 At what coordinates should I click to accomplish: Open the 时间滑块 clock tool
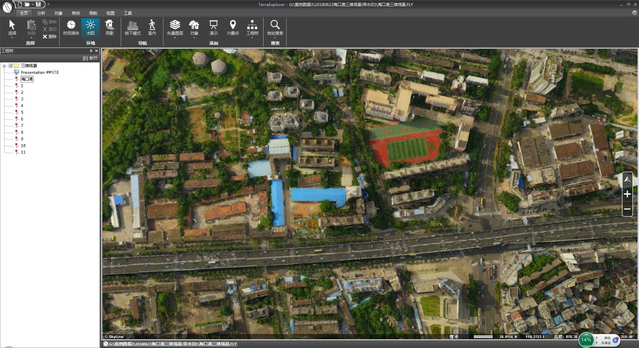pos(71,28)
